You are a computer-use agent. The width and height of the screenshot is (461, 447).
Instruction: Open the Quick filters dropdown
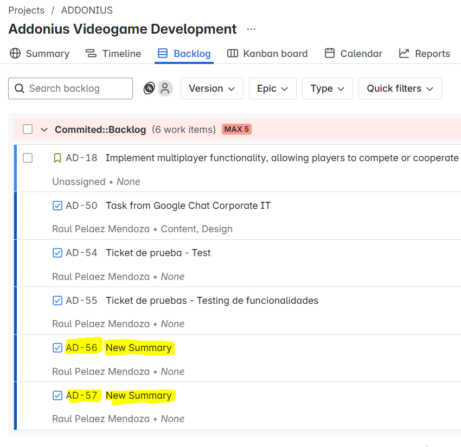pyautogui.click(x=400, y=88)
